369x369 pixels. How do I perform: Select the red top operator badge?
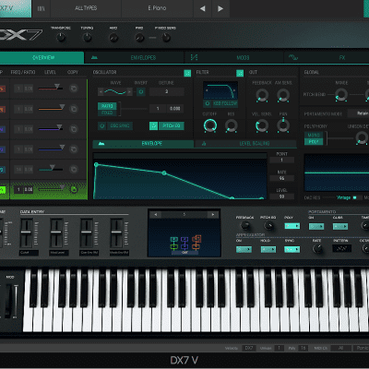pos(2,89)
